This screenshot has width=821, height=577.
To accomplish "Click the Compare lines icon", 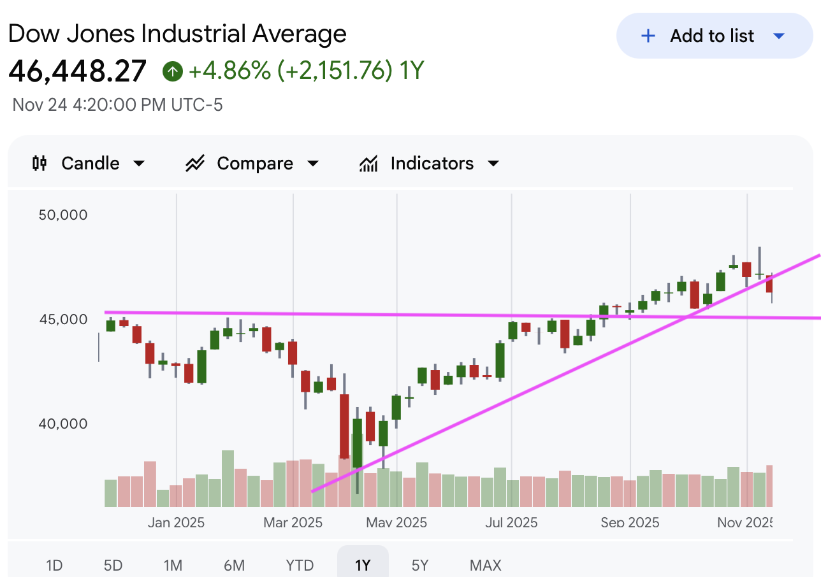I will 194,164.
